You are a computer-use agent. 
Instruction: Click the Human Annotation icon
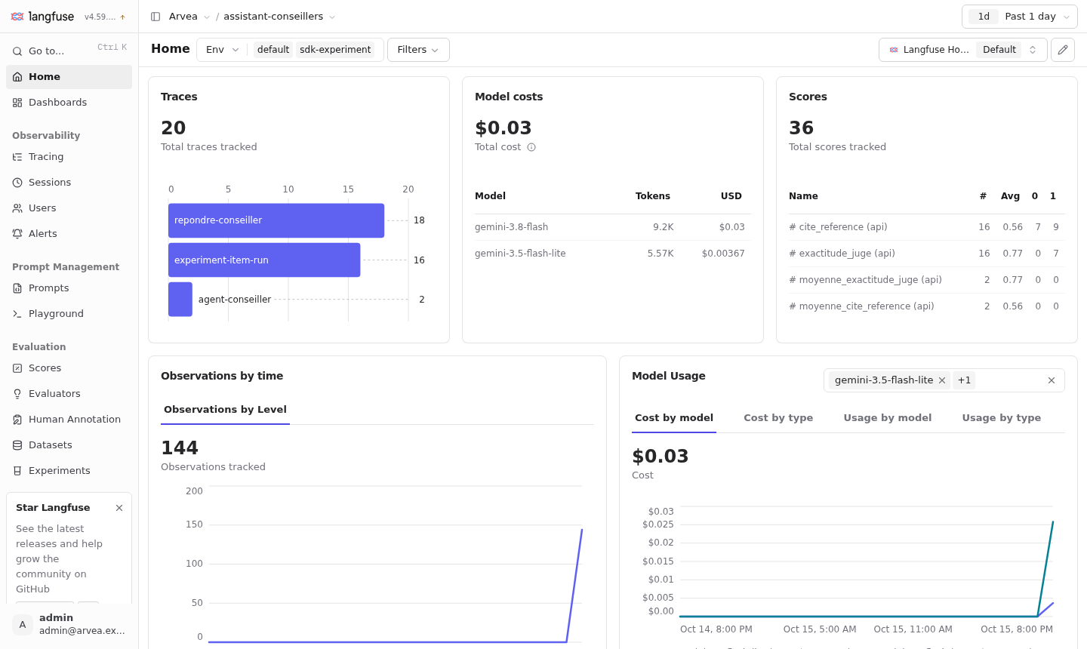[x=17, y=420]
